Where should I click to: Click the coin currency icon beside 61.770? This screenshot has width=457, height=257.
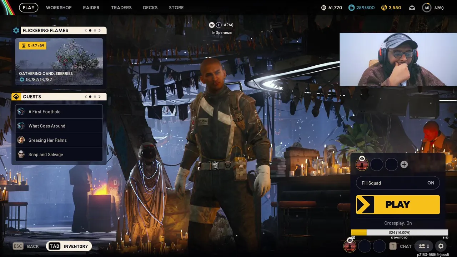(324, 7)
